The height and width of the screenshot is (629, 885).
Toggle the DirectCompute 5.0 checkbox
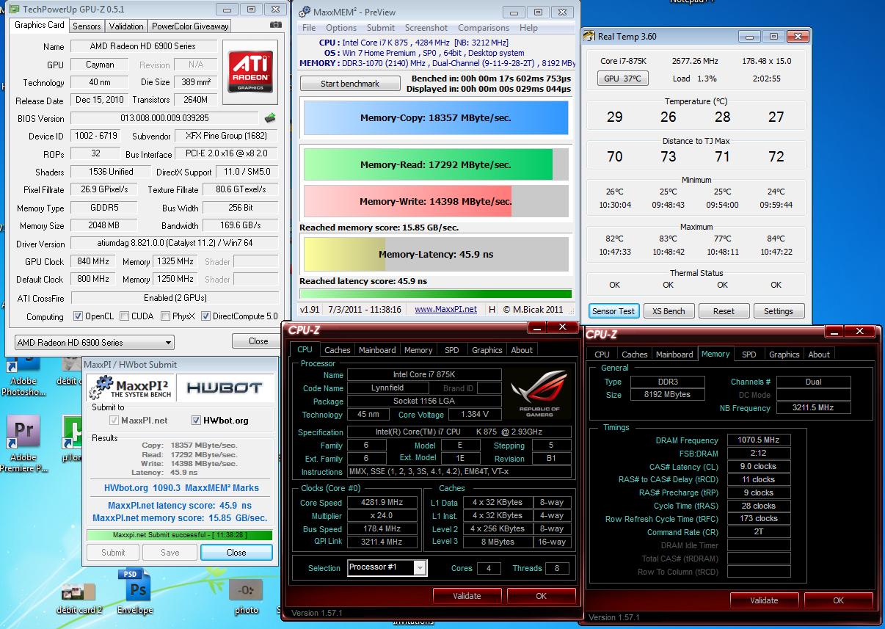pos(205,316)
